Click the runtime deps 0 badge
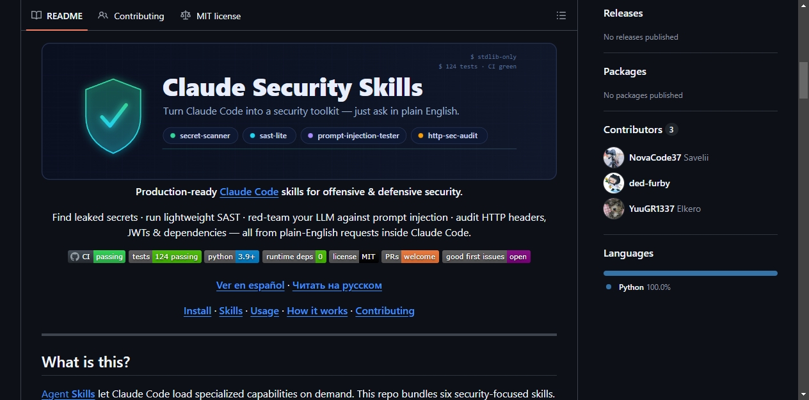This screenshot has height=400, width=809. tap(294, 257)
